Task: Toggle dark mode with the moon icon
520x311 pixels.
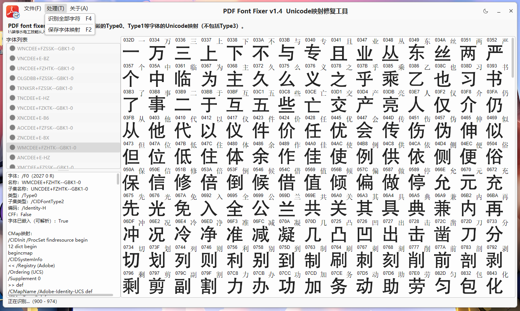Action: (x=485, y=11)
